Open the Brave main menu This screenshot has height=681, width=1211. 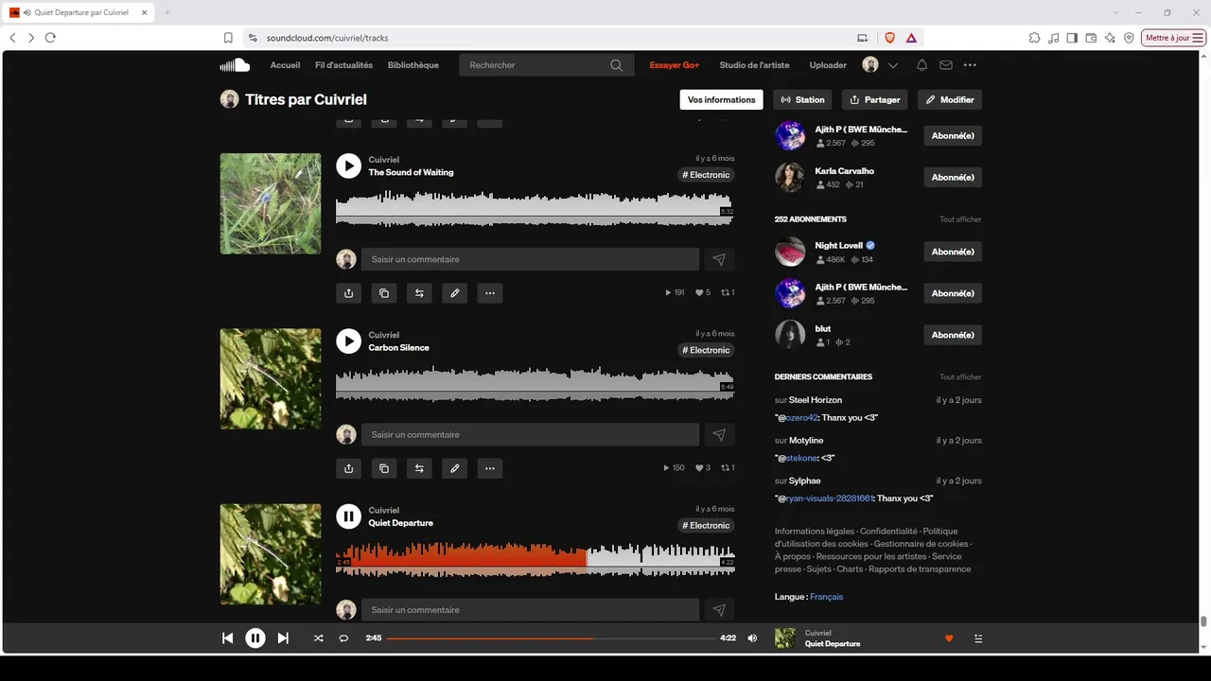tap(1199, 38)
